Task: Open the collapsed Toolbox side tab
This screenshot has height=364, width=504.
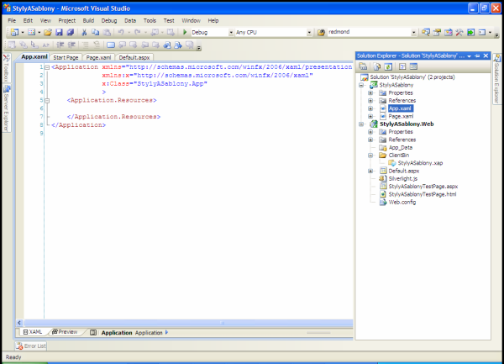Action: coord(7,68)
